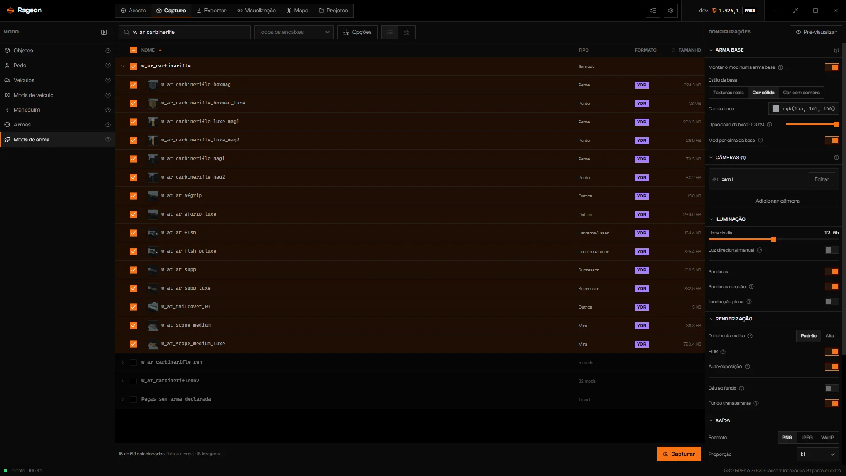This screenshot has width=846, height=476.
Task: Click the Cor da base color swatch
Action: coord(775,109)
